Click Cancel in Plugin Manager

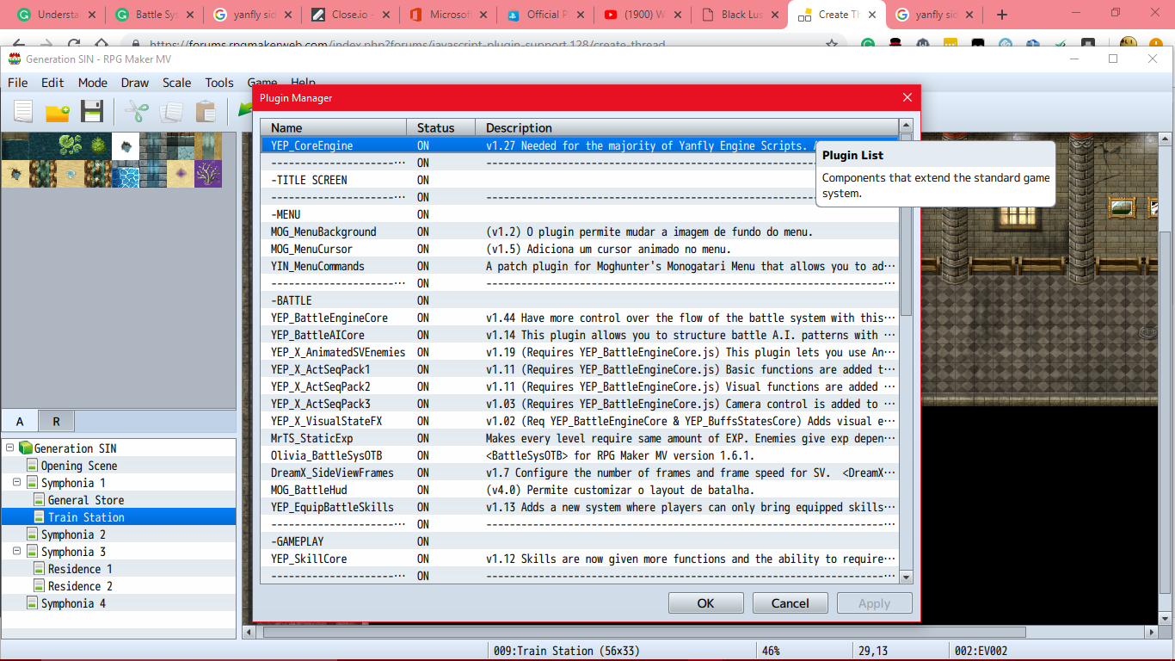[x=790, y=603]
